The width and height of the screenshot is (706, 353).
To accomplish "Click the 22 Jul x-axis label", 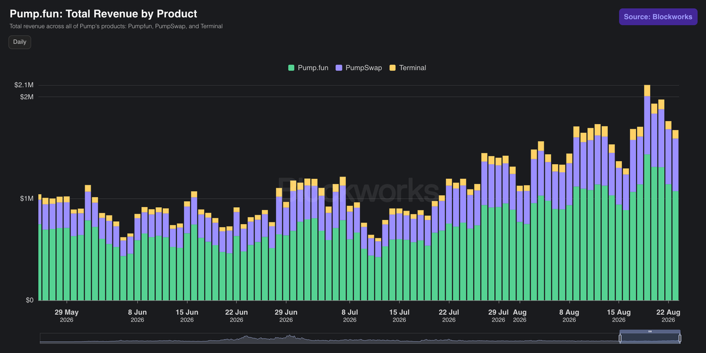I will [x=449, y=315].
